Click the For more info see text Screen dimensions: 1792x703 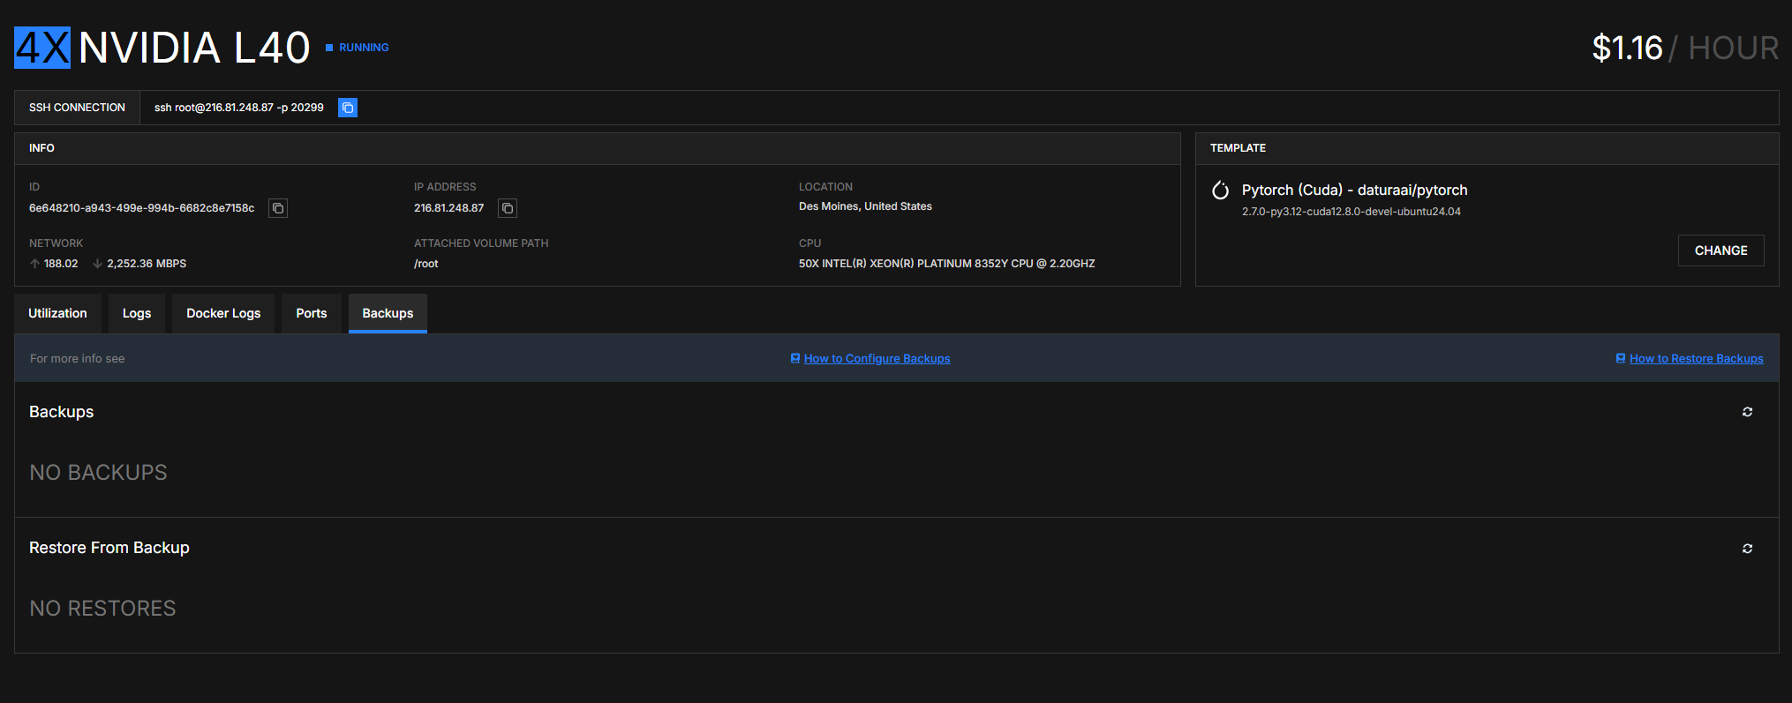78,359
